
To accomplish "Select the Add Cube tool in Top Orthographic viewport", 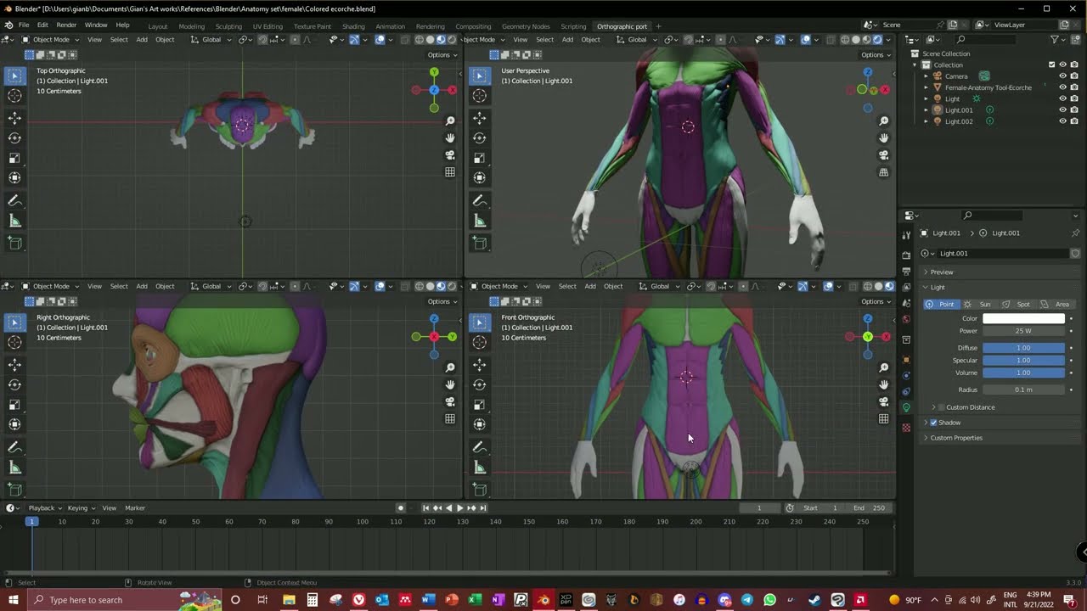I will pos(14,244).
